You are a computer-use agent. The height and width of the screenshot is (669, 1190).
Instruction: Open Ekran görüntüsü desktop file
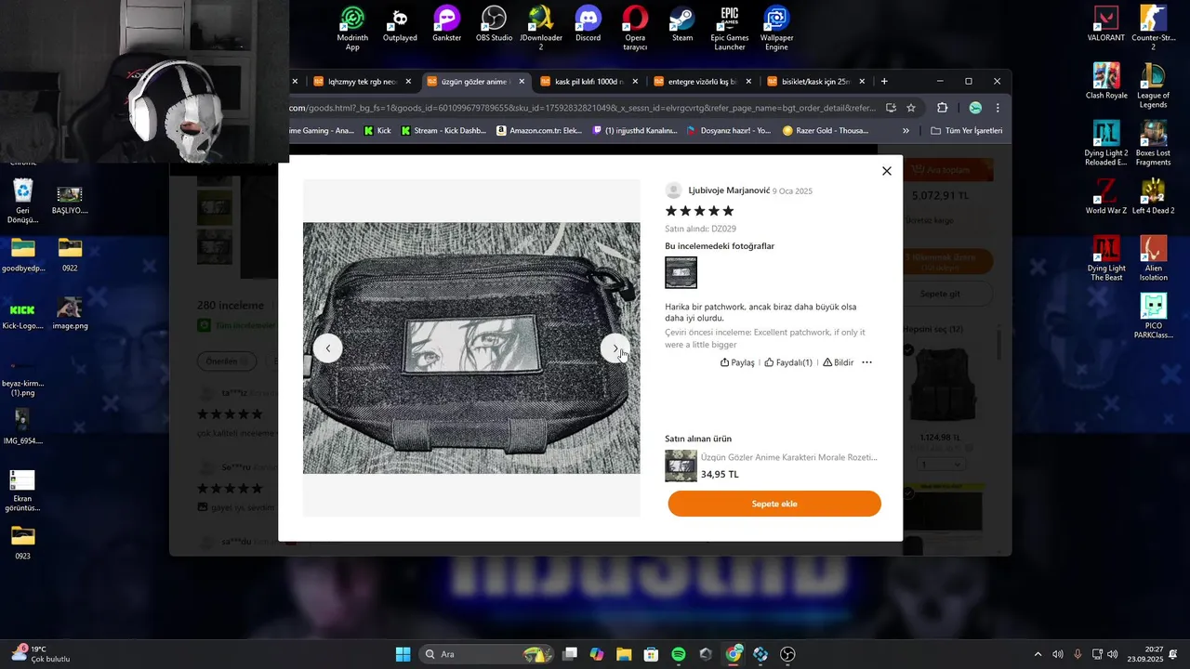pos(22,491)
